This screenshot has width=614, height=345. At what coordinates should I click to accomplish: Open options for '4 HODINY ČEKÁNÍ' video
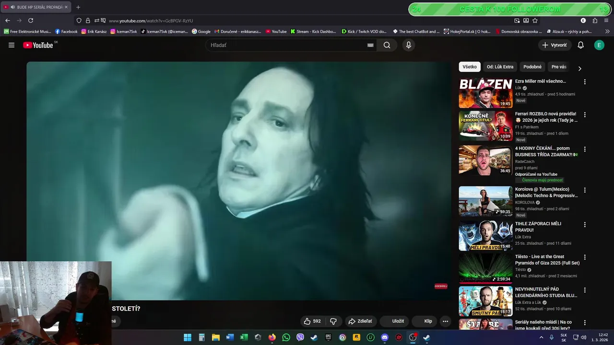coord(585,149)
